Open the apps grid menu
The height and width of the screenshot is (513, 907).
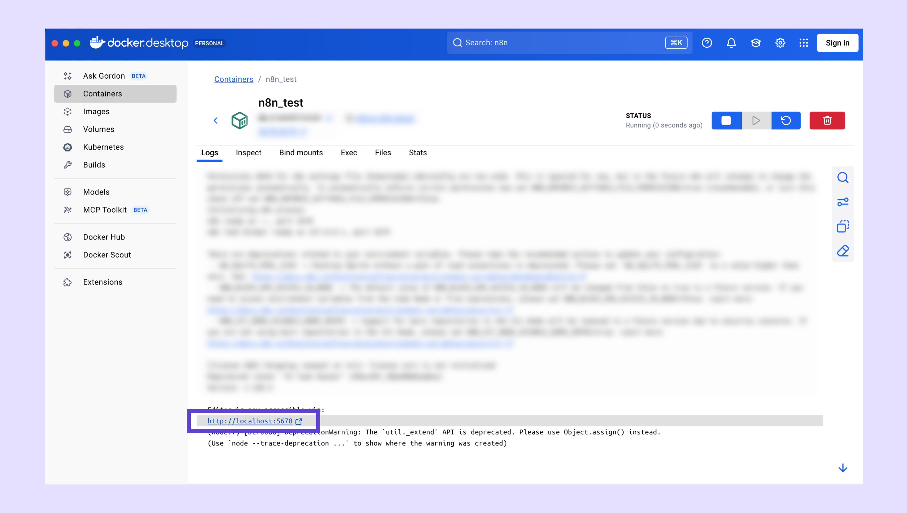[x=804, y=43]
